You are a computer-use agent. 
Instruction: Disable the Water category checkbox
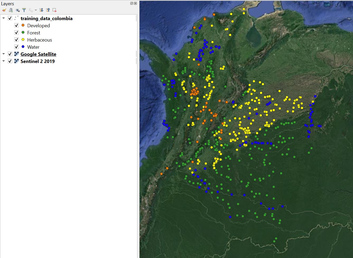[16, 47]
